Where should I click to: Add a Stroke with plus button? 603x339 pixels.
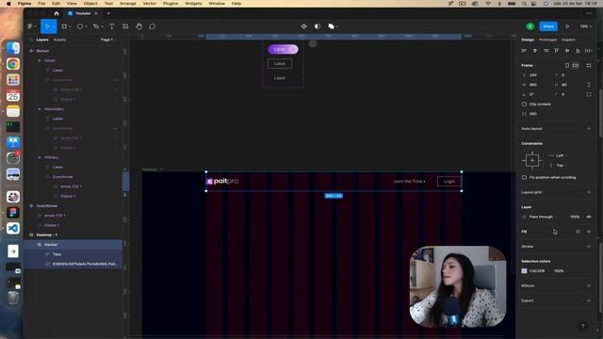[589, 247]
